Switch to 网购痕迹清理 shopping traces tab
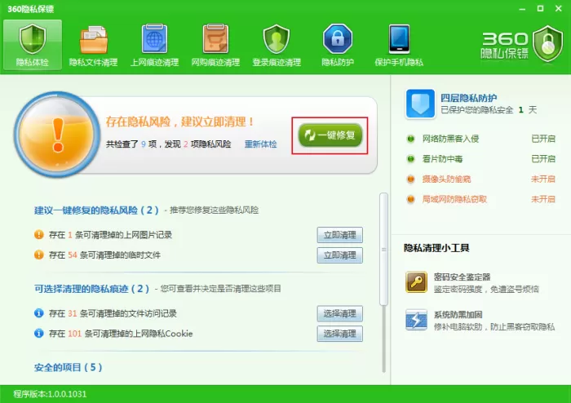 tap(215, 45)
